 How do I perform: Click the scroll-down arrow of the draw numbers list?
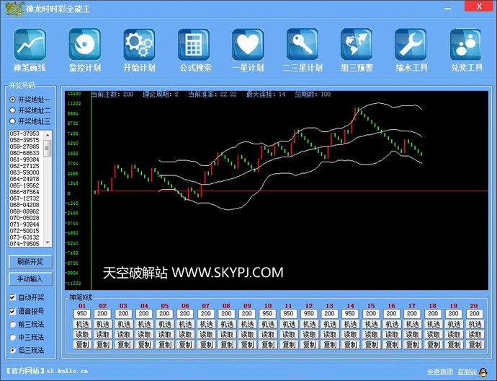[48, 243]
